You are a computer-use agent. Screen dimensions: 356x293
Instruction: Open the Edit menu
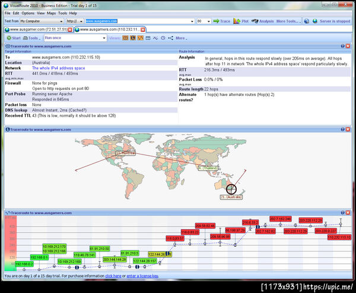tap(16, 13)
